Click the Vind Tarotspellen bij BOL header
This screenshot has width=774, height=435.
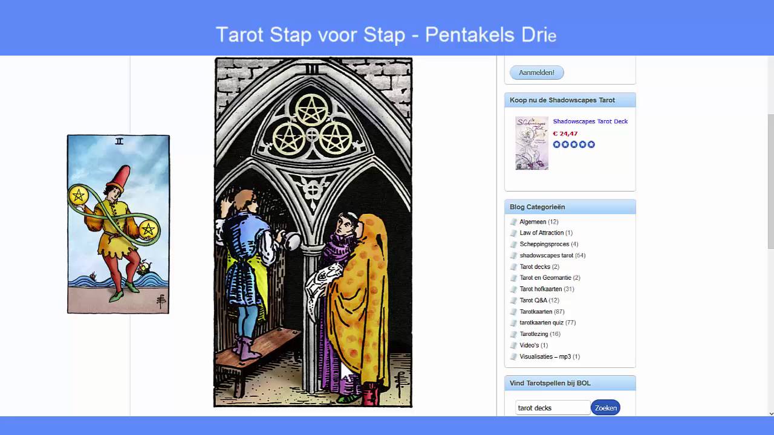[x=570, y=383]
